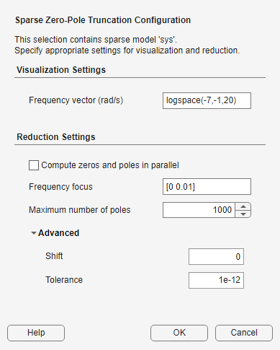This screenshot has height=350, width=280.
Task: Open the Help button
Action: 36,333
